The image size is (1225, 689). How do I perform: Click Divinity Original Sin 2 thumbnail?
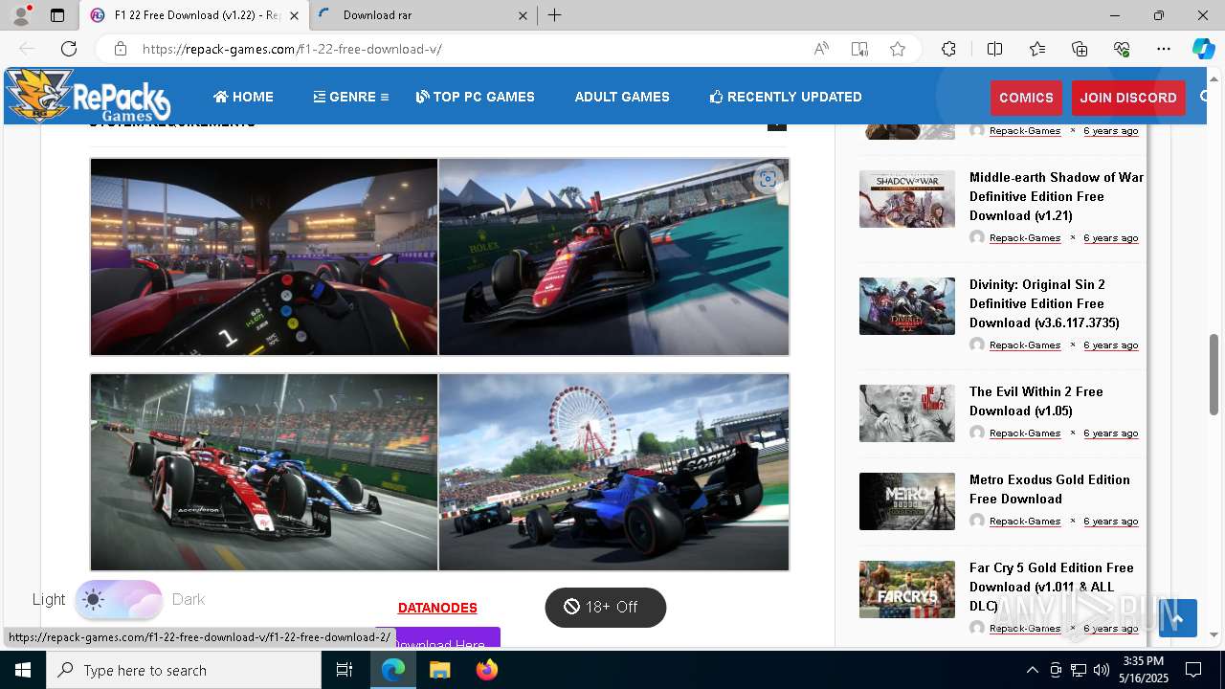[907, 306]
